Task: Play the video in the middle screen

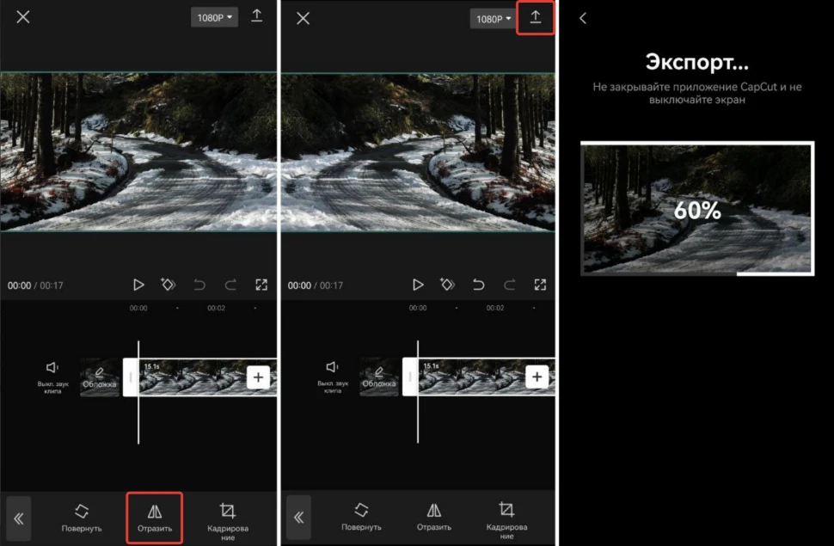Action: click(x=418, y=285)
